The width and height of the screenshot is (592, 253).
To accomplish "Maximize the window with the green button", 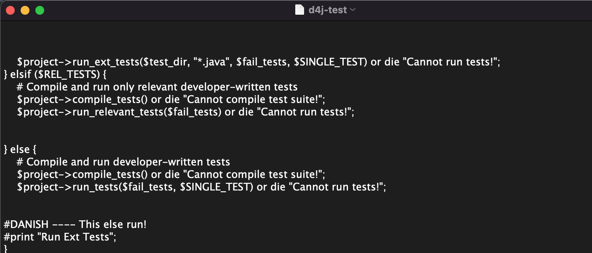I will pos(40,10).
